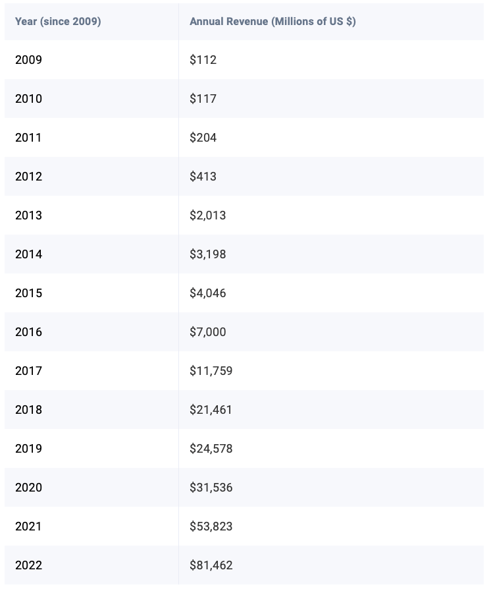Click the $413 revenue value
Viewport: 491px width, 597px height.
pyautogui.click(x=203, y=177)
